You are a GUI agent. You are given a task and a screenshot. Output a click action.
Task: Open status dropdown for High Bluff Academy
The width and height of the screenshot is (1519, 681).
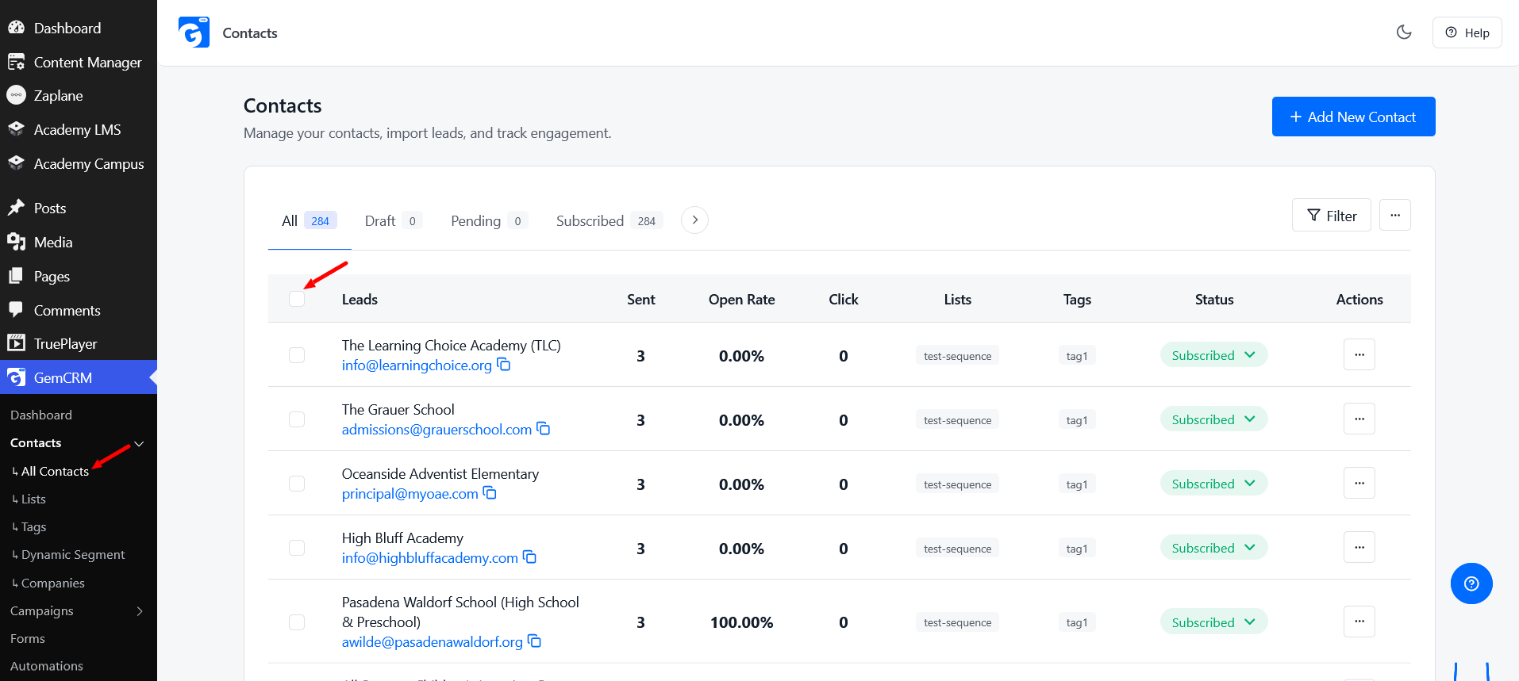tap(1213, 548)
